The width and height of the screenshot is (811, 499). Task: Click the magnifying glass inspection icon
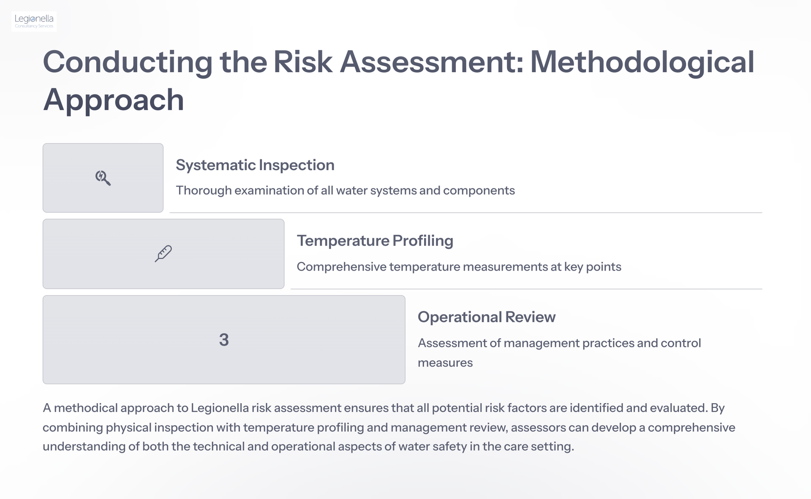pos(103,178)
